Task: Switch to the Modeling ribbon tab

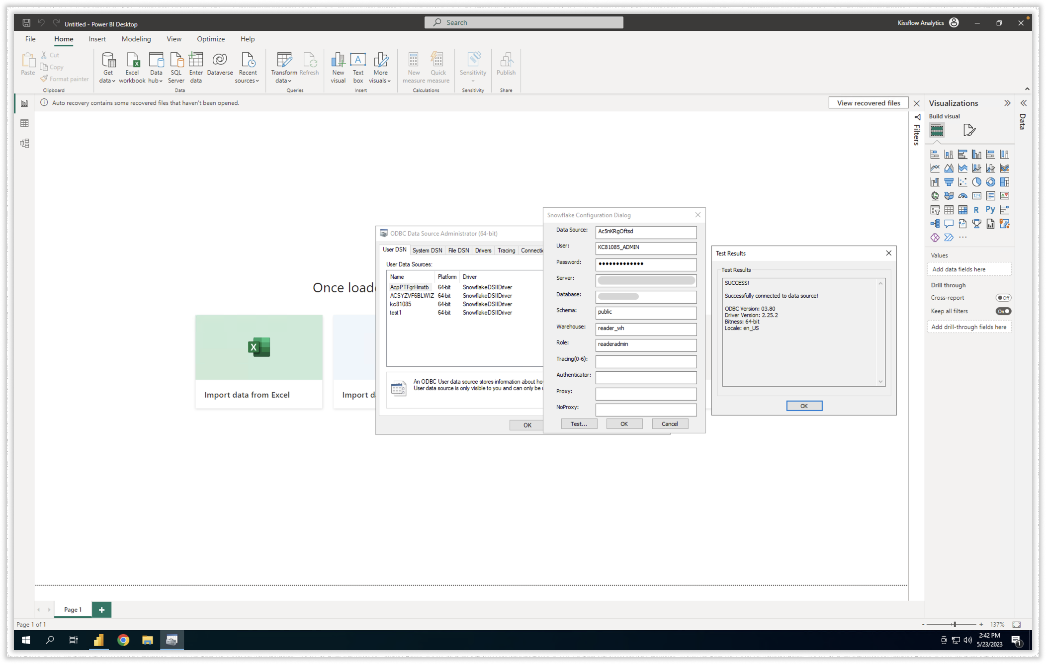Action: [136, 39]
